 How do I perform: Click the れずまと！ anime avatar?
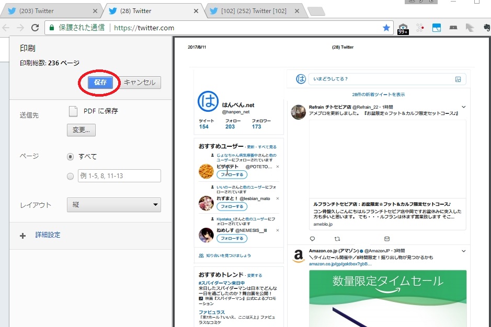pyautogui.click(x=206, y=203)
